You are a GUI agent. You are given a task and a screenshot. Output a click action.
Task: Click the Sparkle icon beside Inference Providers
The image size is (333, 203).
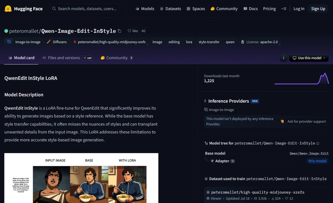click(x=205, y=101)
